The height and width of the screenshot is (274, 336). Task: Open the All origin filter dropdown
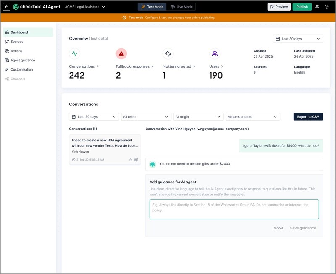tap(198, 117)
